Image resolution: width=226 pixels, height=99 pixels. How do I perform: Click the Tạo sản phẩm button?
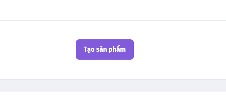(x=105, y=49)
